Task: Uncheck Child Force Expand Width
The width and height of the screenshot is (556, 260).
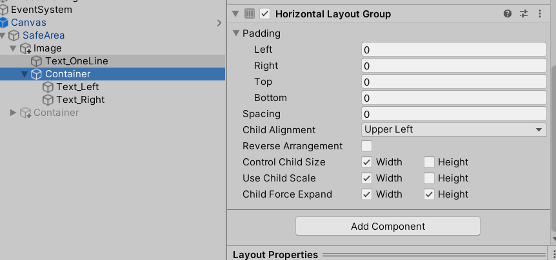Action: [366, 194]
